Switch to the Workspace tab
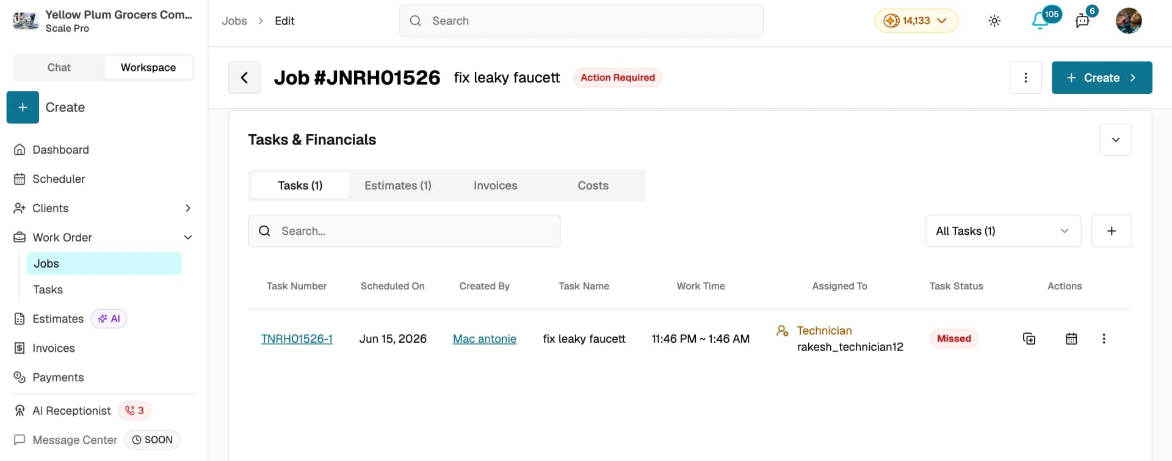 point(148,68)
